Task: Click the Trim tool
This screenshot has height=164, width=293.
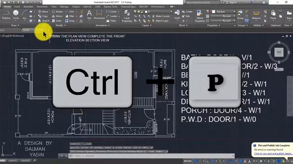Action: pos(70,11)
